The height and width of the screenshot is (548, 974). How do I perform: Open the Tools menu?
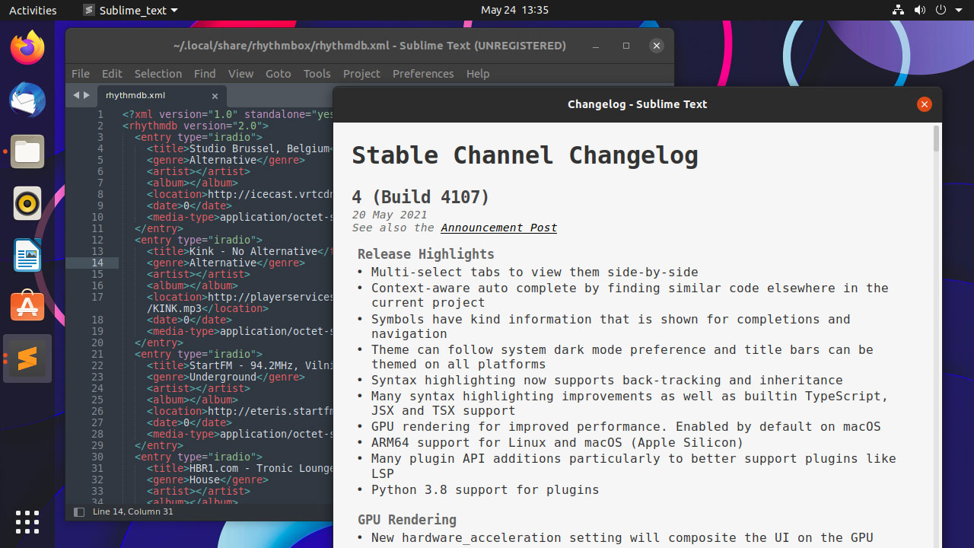pyautogui.click(x=317, y=74)
